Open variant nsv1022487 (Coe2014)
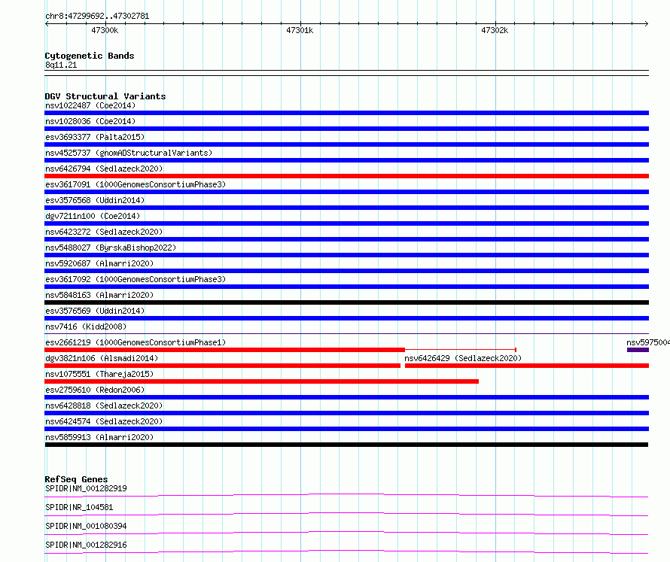670x562 pixels. [90, 105]
